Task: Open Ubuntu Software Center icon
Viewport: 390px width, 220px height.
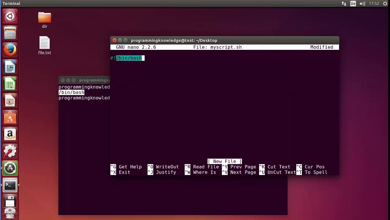Action: click(10, 117)
